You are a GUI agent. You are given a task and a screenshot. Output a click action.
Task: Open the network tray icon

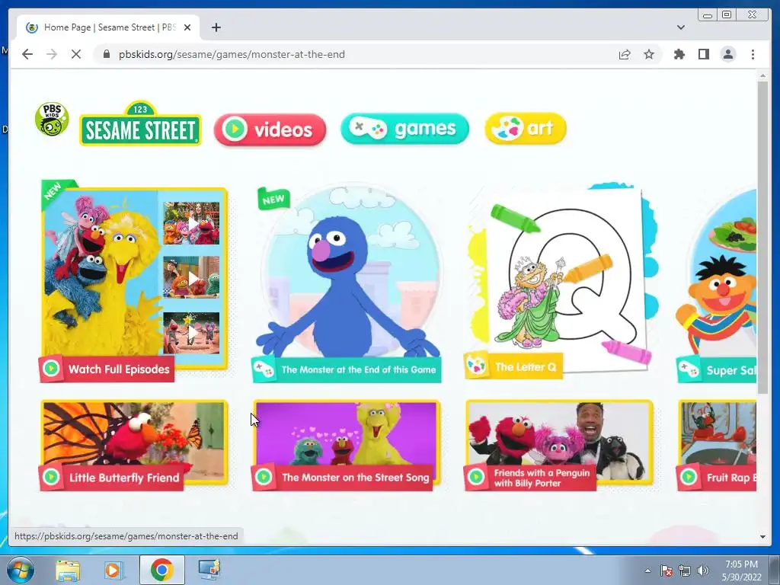(x=685, y=571)
